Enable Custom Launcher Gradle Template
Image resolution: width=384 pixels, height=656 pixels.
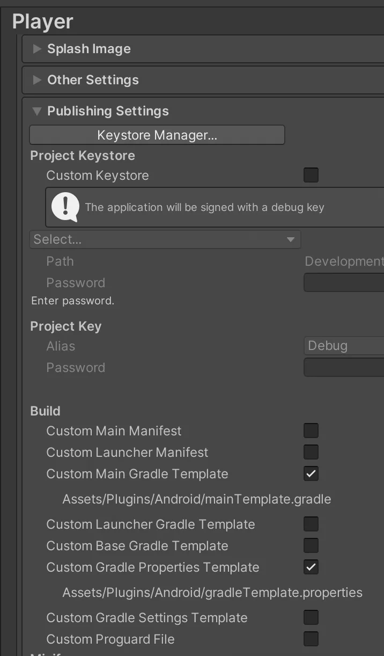311,524
